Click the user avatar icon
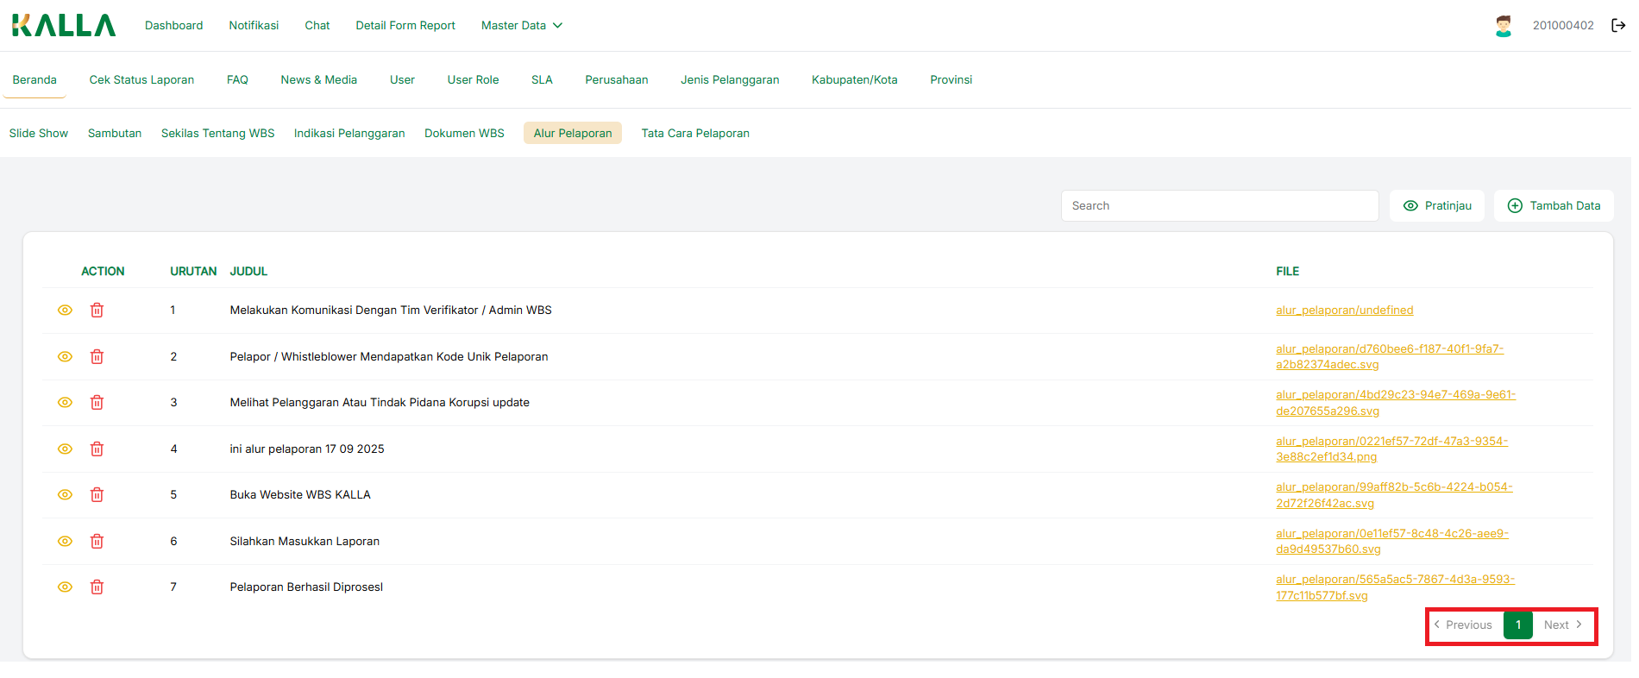 1504,26
